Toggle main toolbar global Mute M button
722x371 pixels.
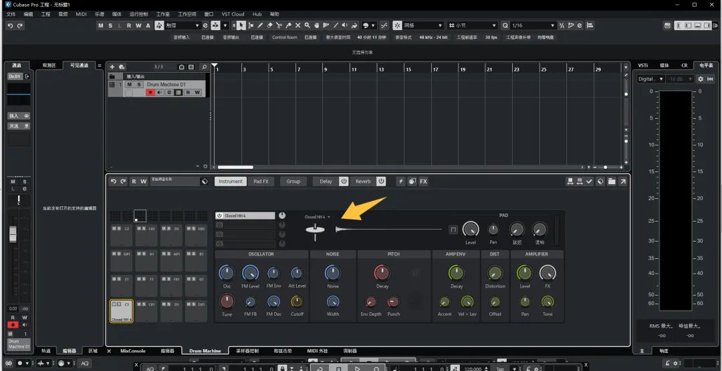coord(101,26)
